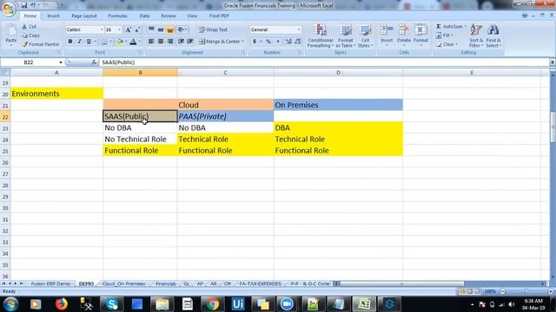Open Cell Styles gallery
Viewport: 556px width, 312px height.
365,36
